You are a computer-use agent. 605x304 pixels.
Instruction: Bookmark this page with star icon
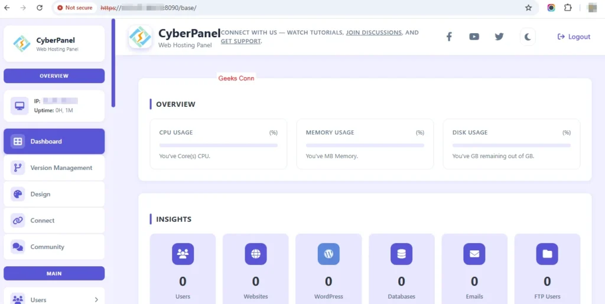click(529, 8)
